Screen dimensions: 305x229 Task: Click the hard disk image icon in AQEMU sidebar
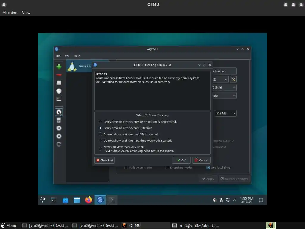pyautogui.click(x=59, y=83)
